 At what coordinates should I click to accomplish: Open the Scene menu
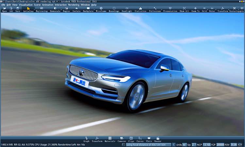(37, 5)
